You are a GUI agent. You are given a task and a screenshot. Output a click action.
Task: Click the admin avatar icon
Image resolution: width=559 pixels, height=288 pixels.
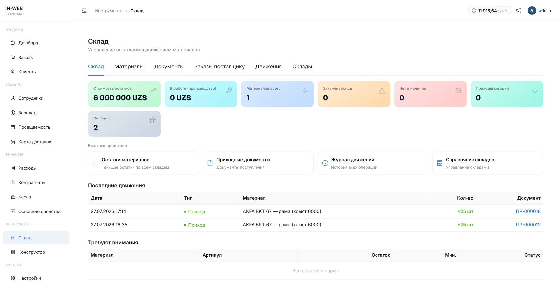click(532, 11)
